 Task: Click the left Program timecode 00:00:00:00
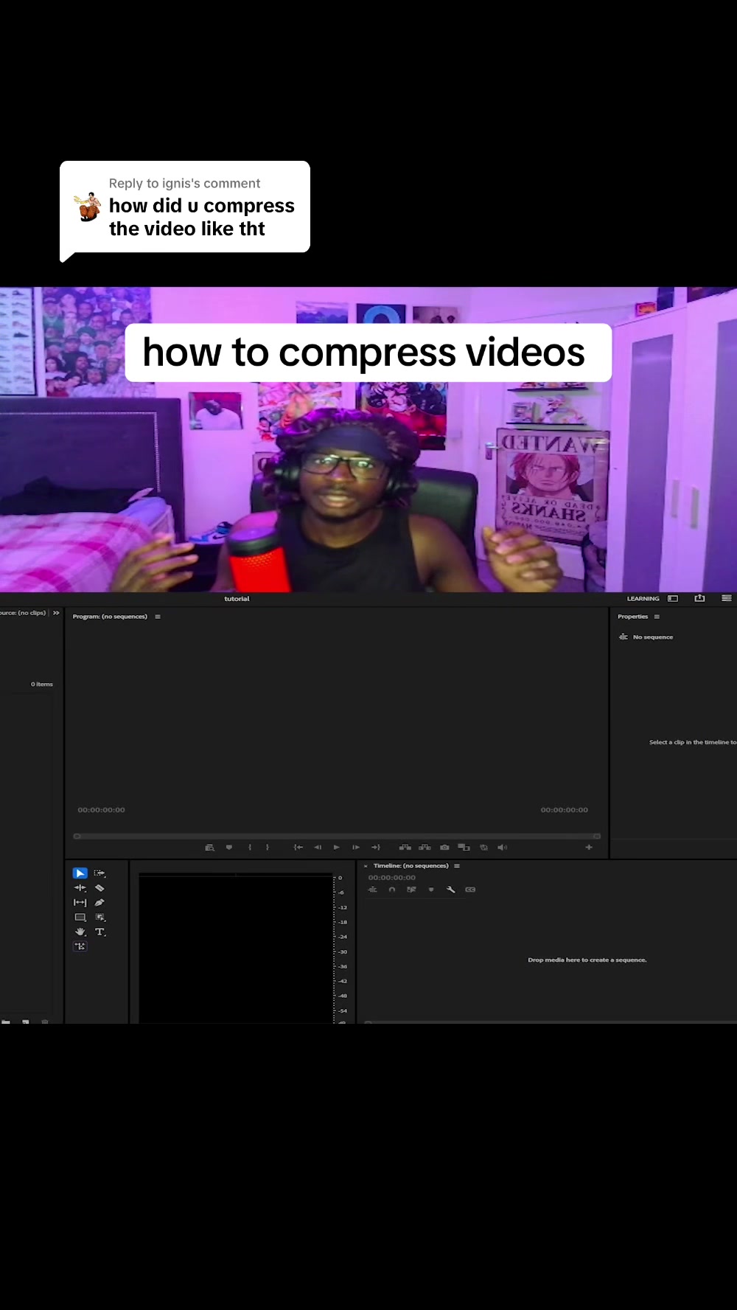click(x=102, y=810)
